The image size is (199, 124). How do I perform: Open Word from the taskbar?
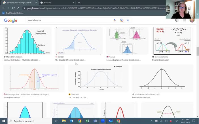click(x=95, y=121)
